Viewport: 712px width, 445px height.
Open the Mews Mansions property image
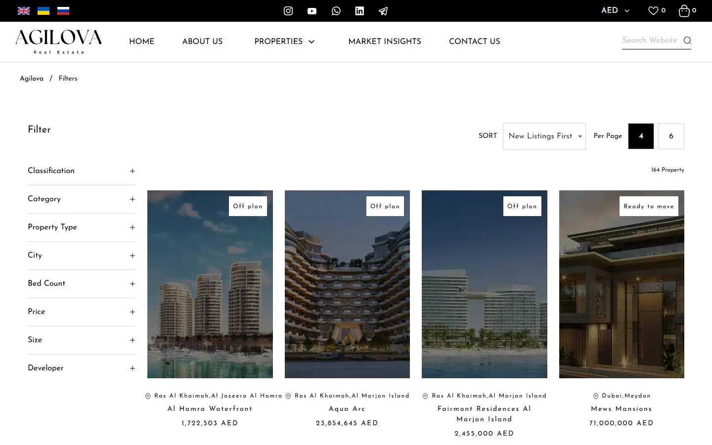tap(622, 284)
